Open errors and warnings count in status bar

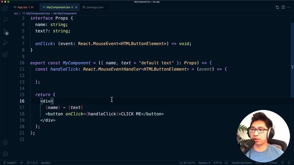tap(32, 163)
